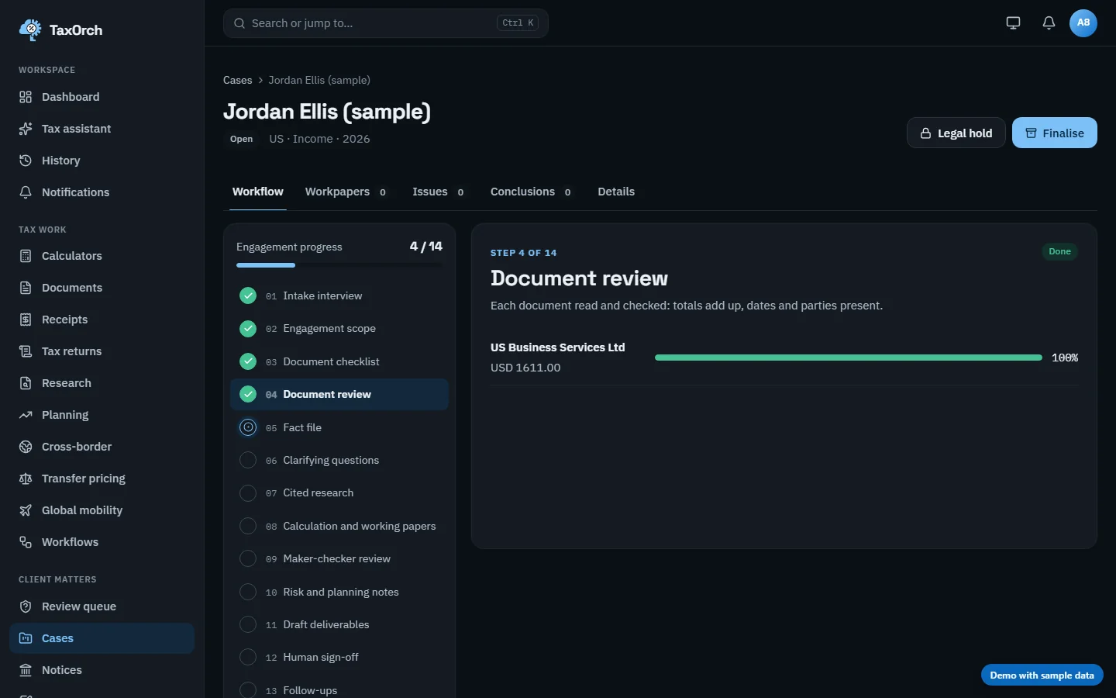Viewport: 1116px width, 698px height.
Task: Select completed step 01 Intake interview
Action: click(339, 295)
